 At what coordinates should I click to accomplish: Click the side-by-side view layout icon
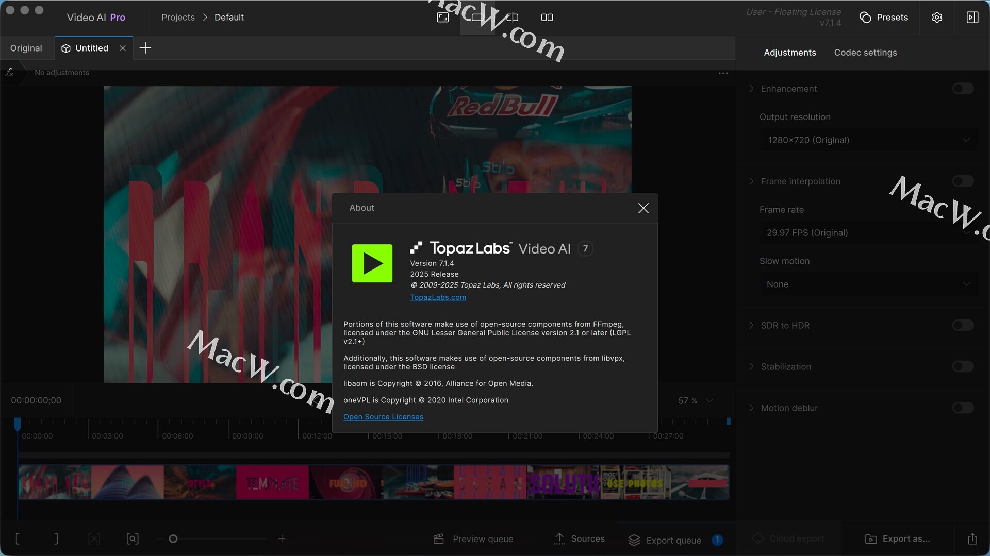tap(547, 18)
